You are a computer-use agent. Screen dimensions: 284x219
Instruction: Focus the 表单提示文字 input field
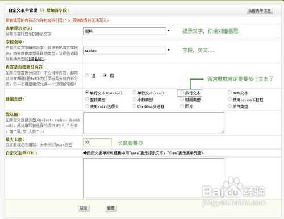click(x=124, y=31)
